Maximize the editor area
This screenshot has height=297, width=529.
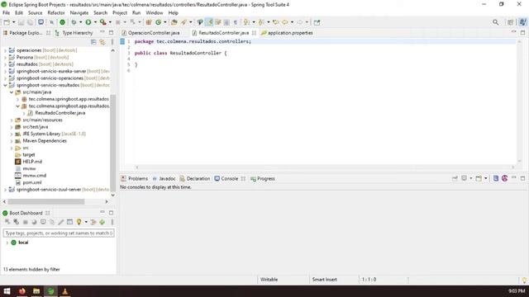522,33
